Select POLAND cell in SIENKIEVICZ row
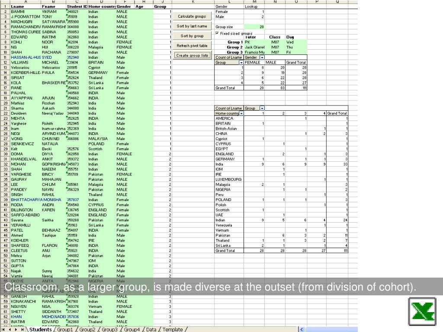This screenshot has height=332, width=443. (102, 144)
